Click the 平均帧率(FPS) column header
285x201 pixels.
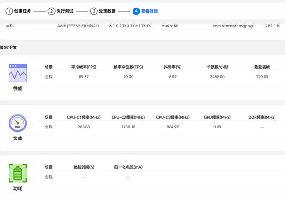coord(83,67)
